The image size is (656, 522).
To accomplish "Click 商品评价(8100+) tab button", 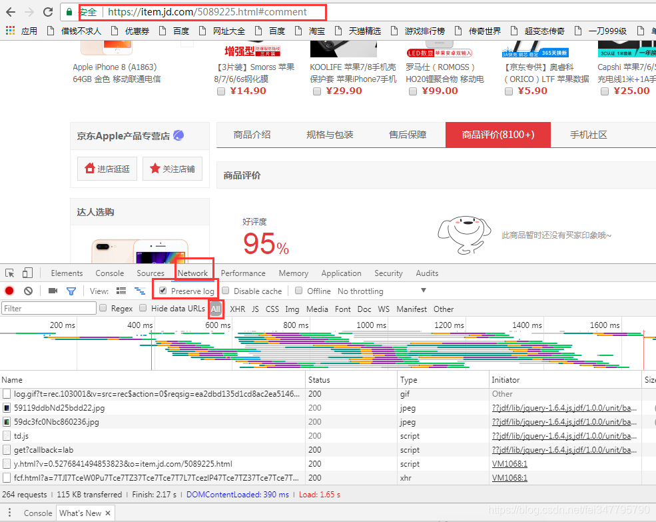I will point(498,135).
